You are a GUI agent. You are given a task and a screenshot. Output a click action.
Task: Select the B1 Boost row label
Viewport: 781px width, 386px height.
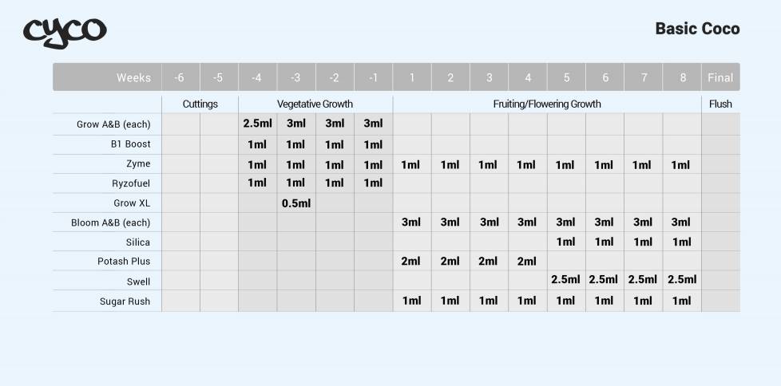[x=130, y=144]
